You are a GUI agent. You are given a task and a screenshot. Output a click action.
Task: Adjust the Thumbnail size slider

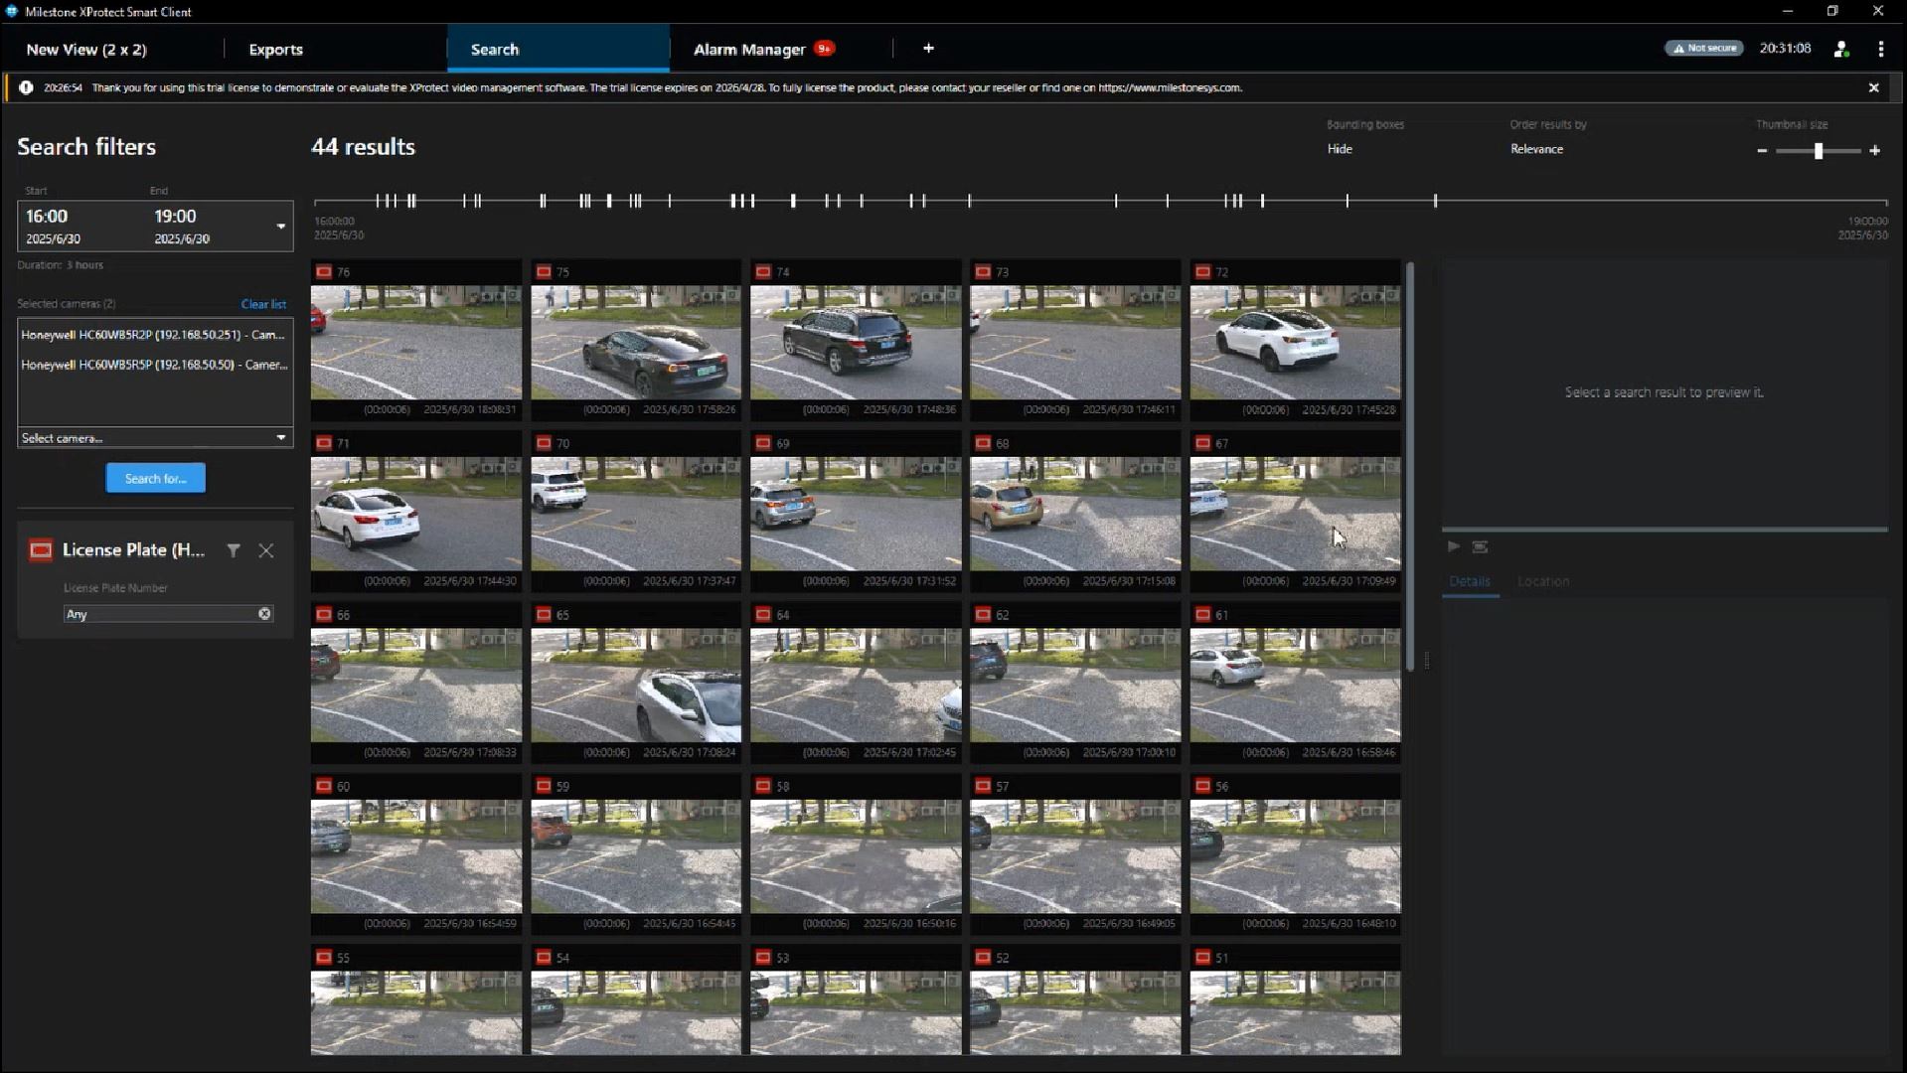(1819, 151)
